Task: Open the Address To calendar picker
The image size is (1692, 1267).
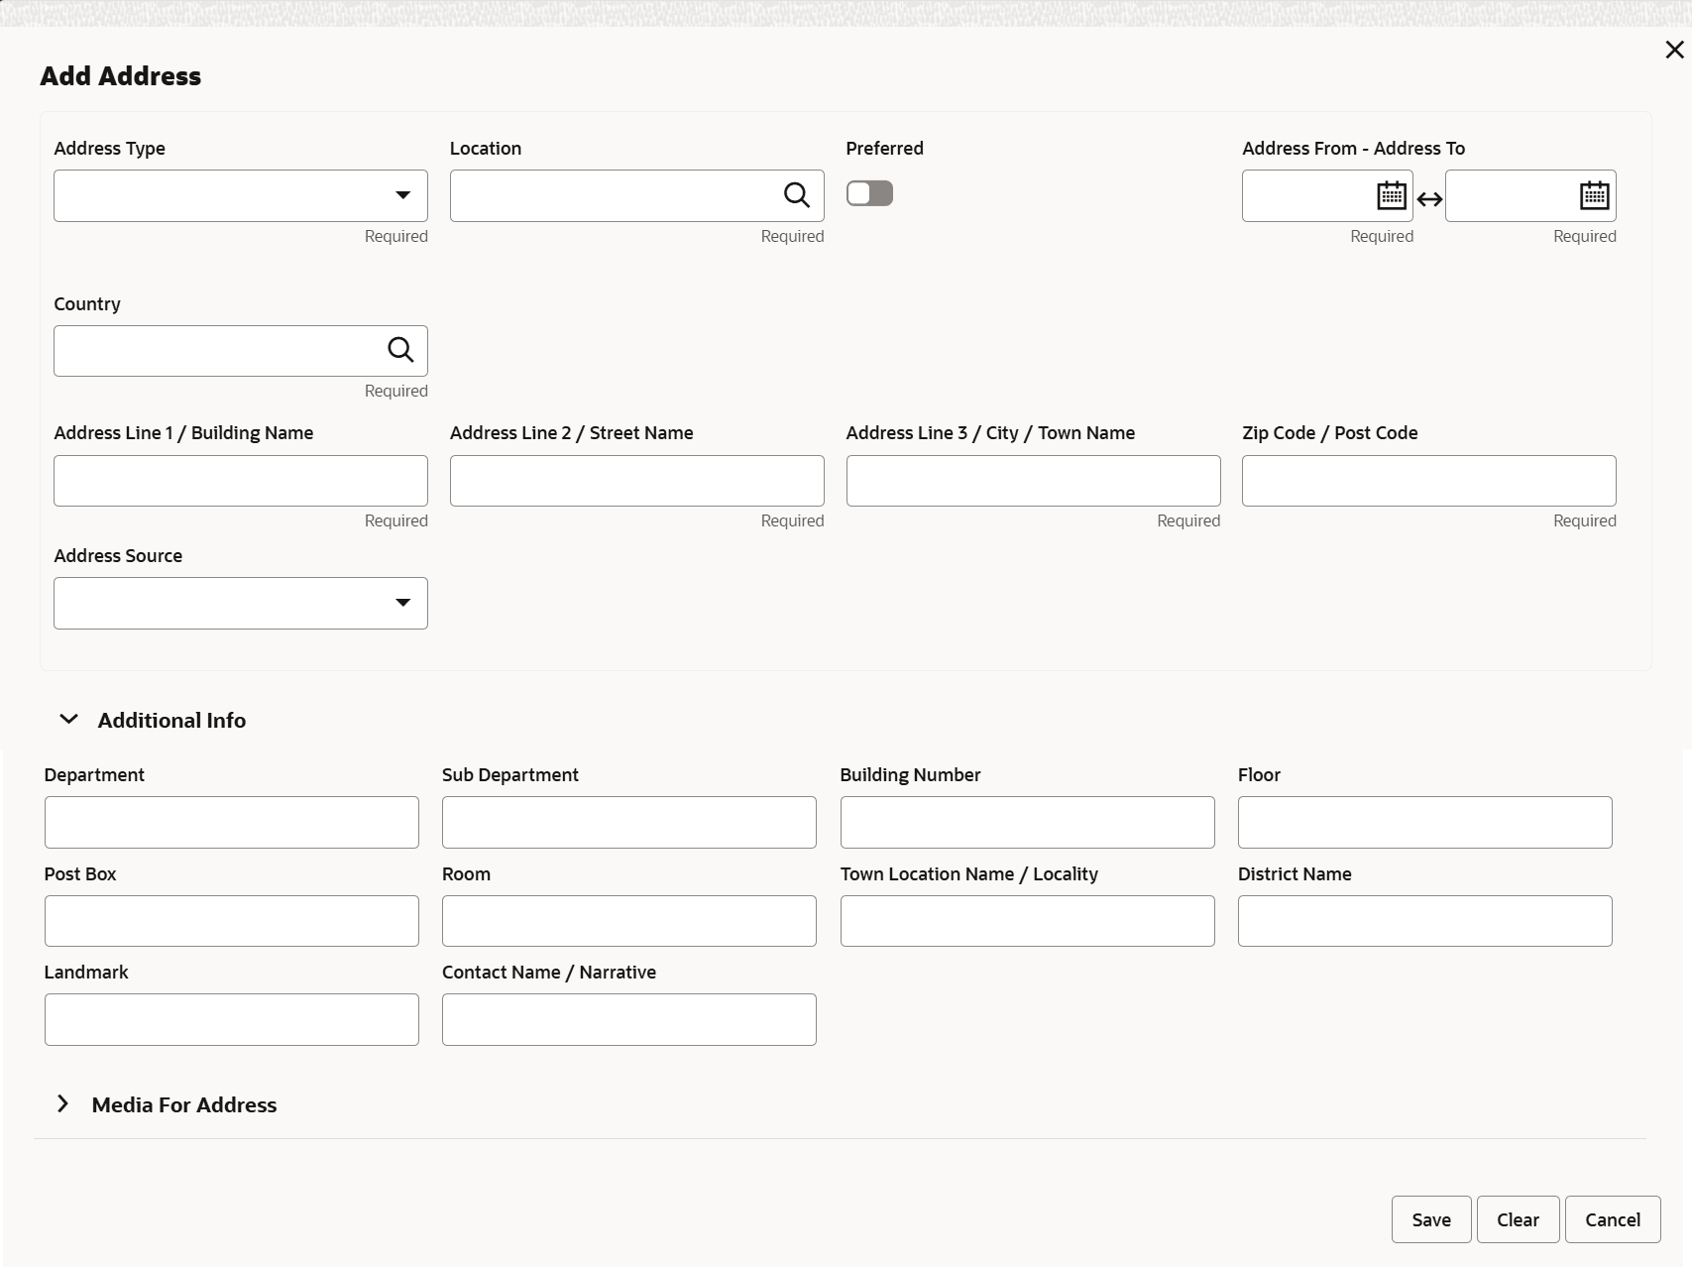Action: [x=1594, y=195]
